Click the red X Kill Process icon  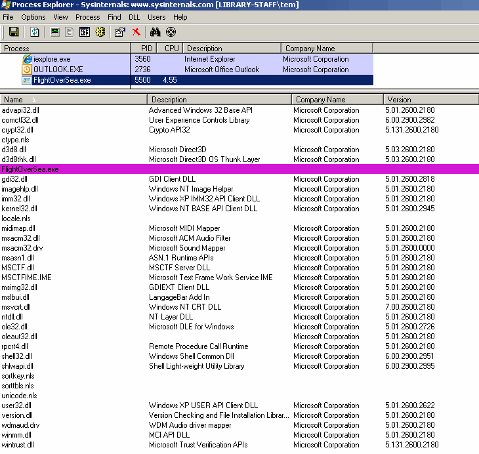(x=136, y=31)
